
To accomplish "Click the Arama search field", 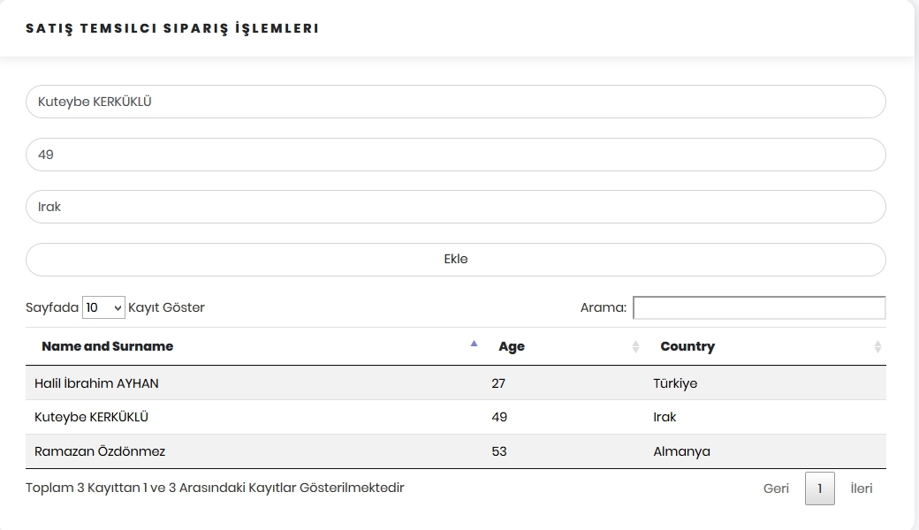I will click(760, 307).
